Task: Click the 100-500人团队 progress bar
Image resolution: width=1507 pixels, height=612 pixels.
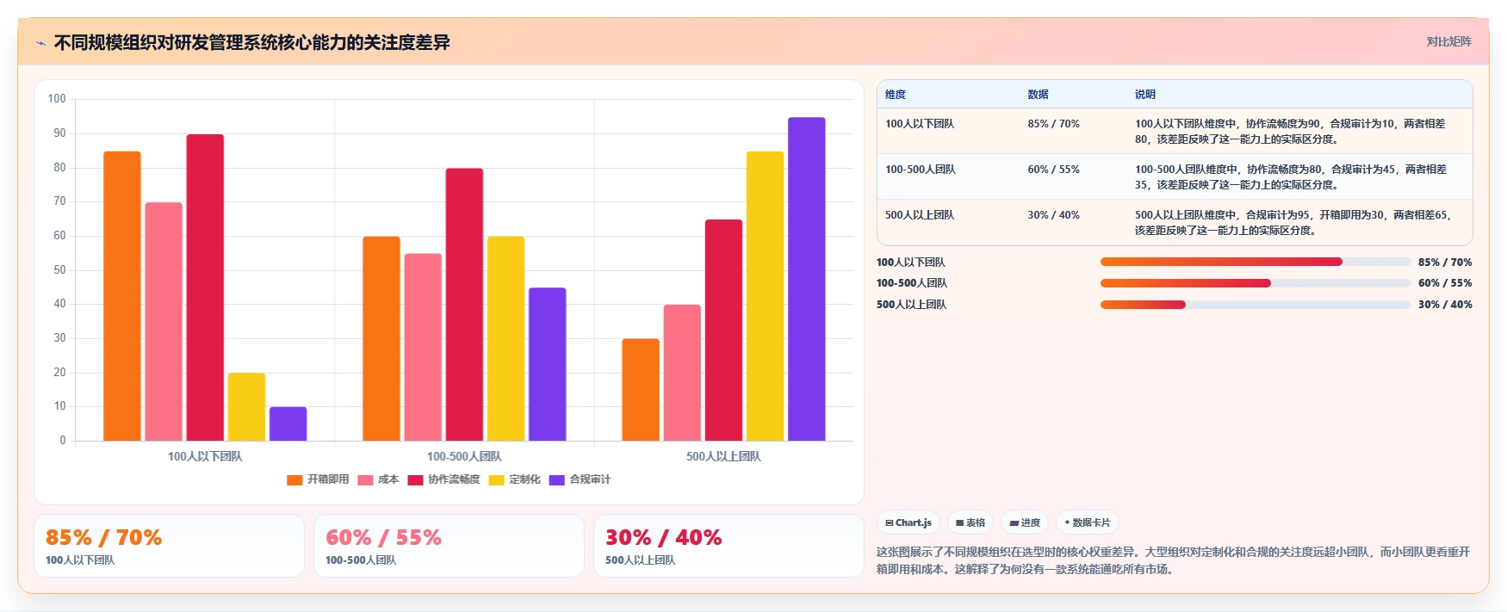Action: point(1256,283)
